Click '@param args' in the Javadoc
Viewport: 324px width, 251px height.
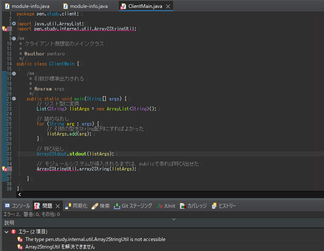(x=50, y=89)
